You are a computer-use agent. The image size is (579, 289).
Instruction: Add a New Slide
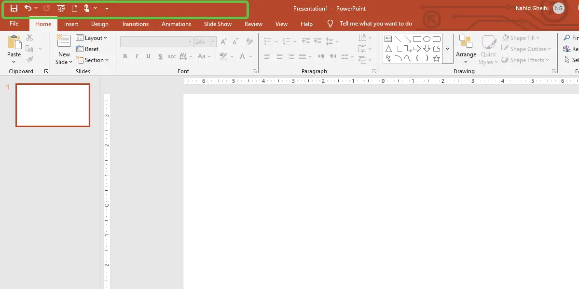click(64, 49)
